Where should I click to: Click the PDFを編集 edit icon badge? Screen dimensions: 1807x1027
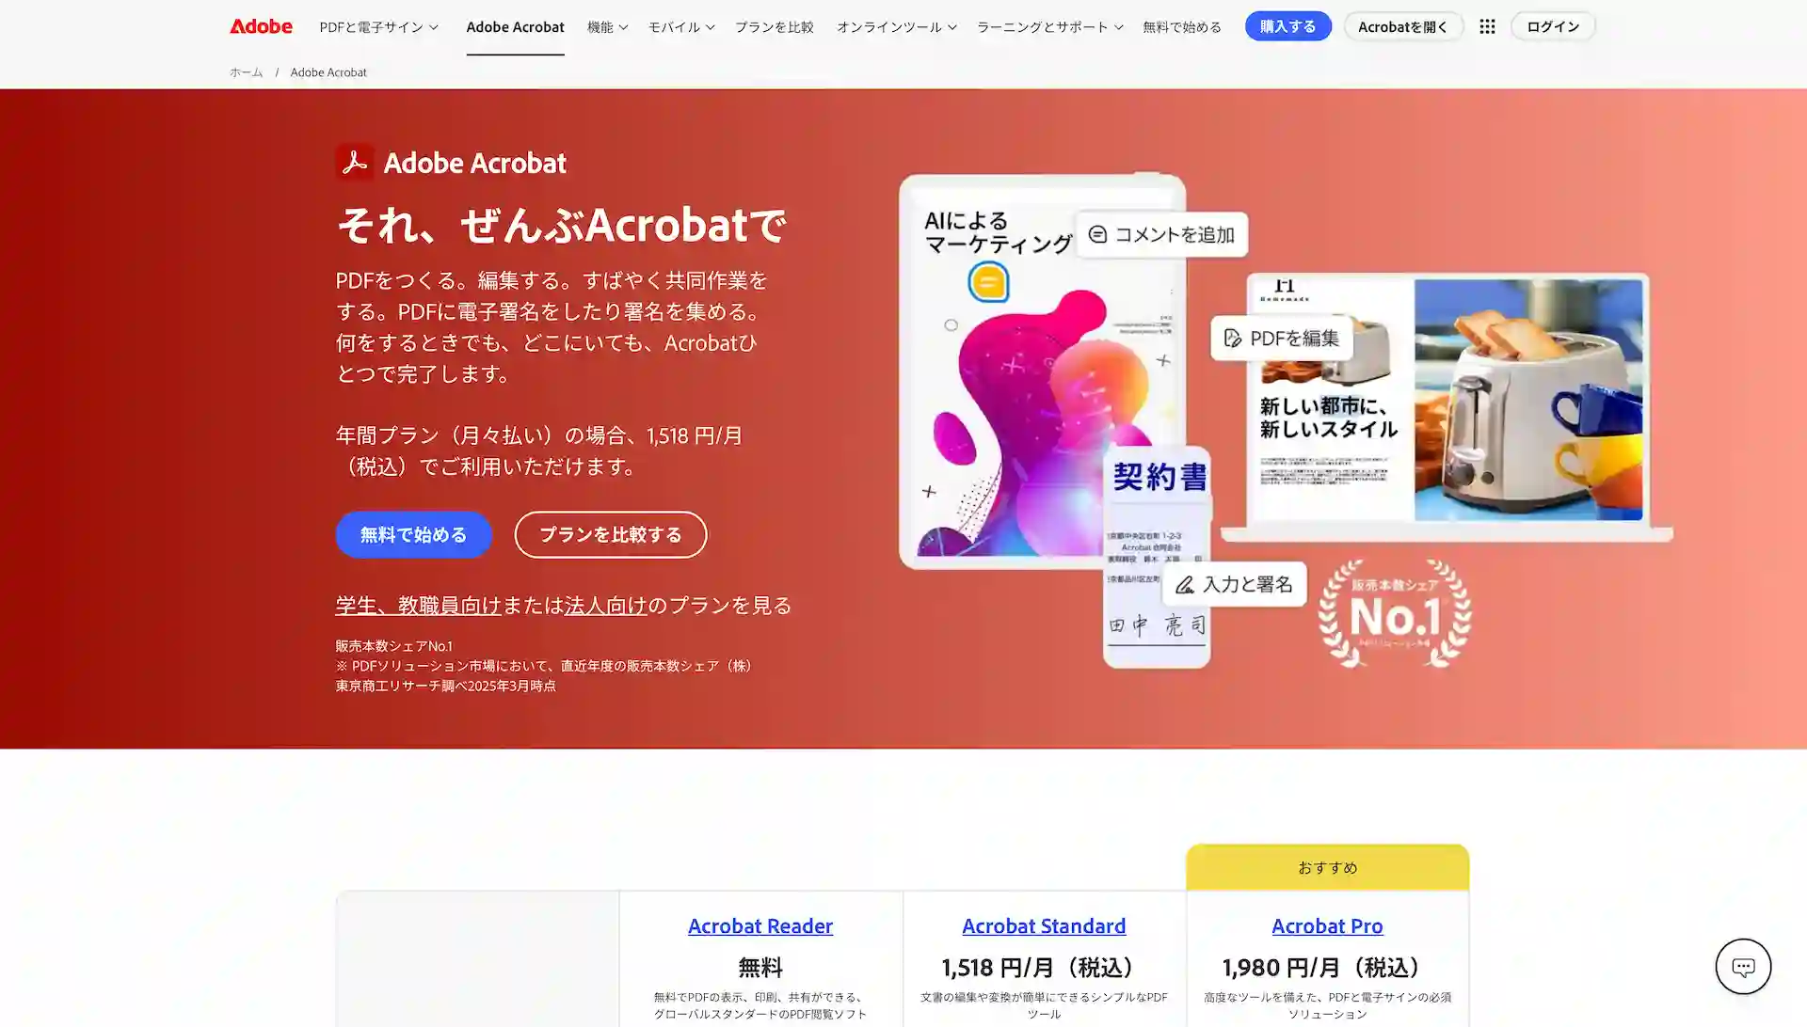[1282, 339]
